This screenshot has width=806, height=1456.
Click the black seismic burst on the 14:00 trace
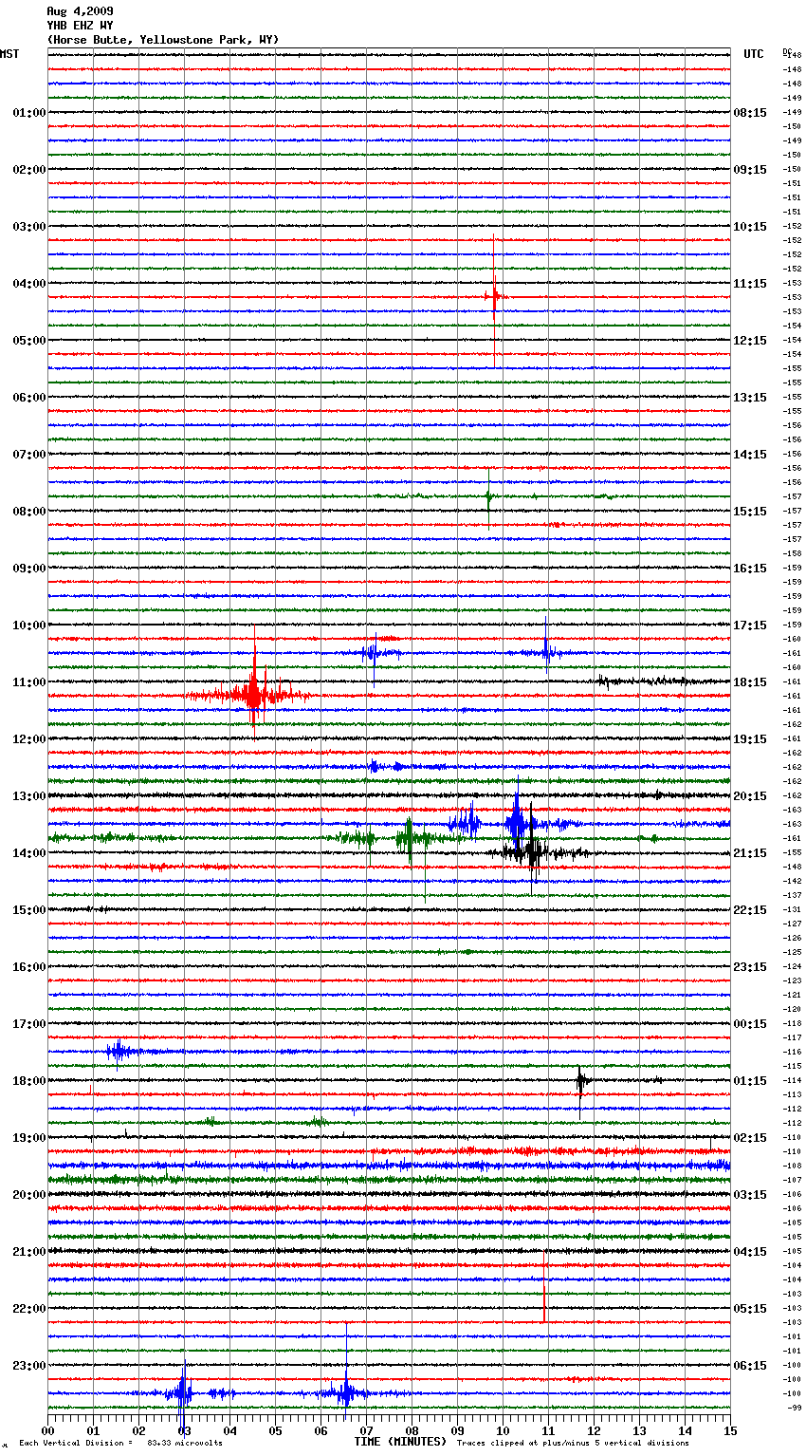tap(533, 851)
